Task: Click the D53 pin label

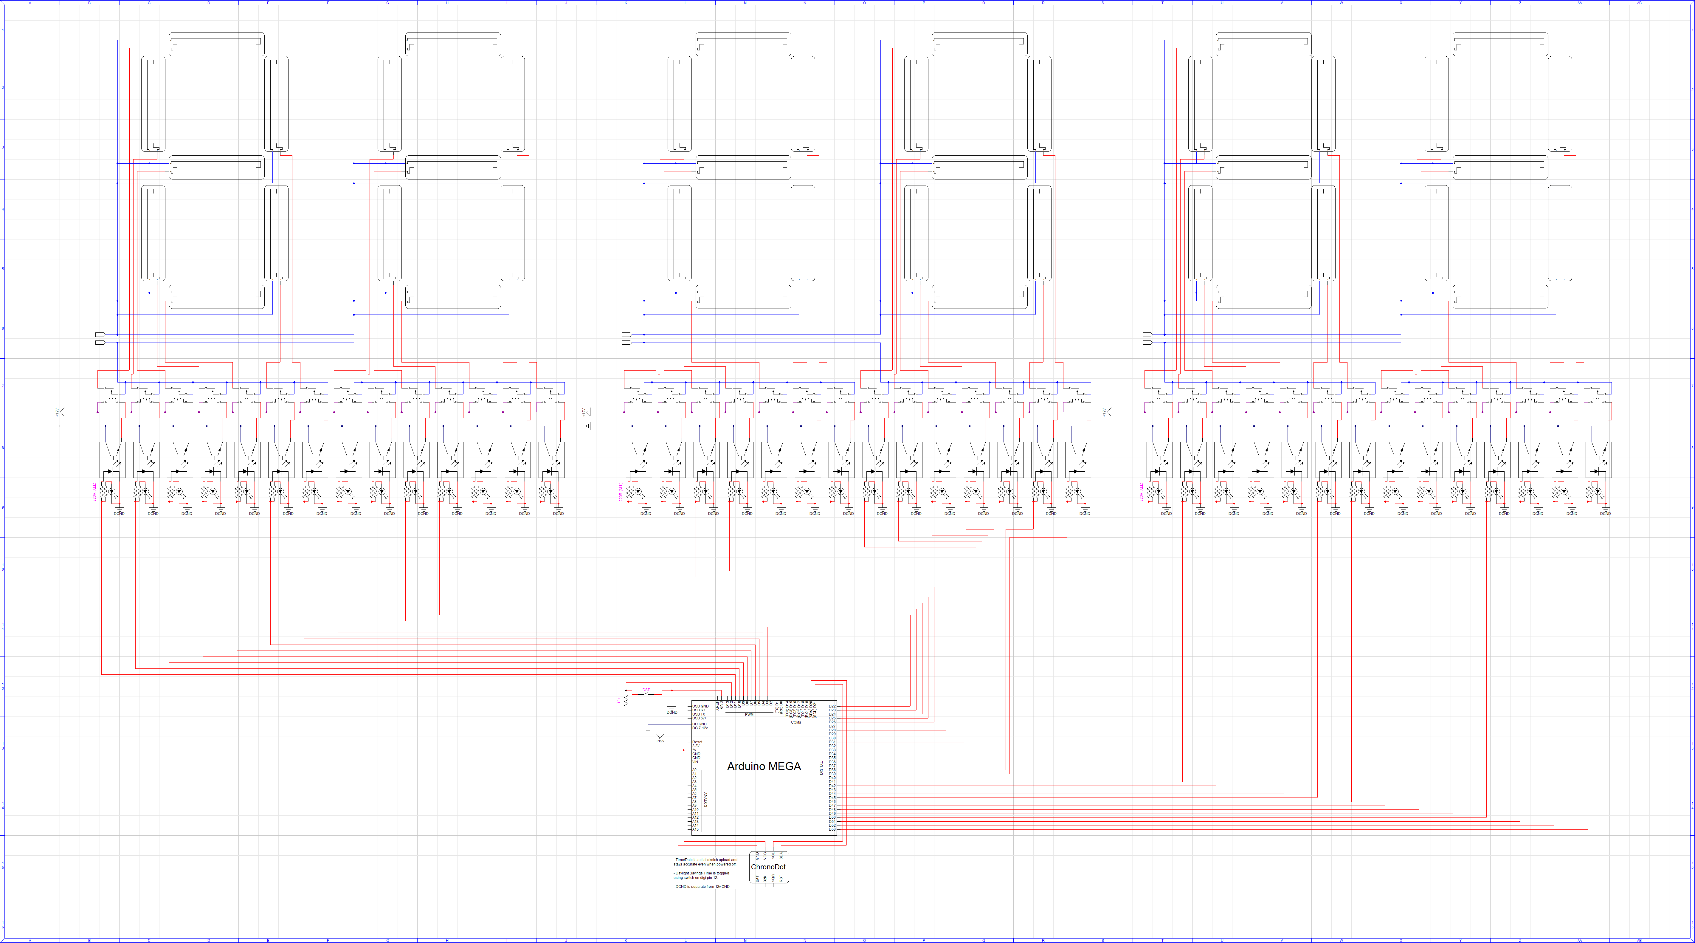Action: coord(832,829)
